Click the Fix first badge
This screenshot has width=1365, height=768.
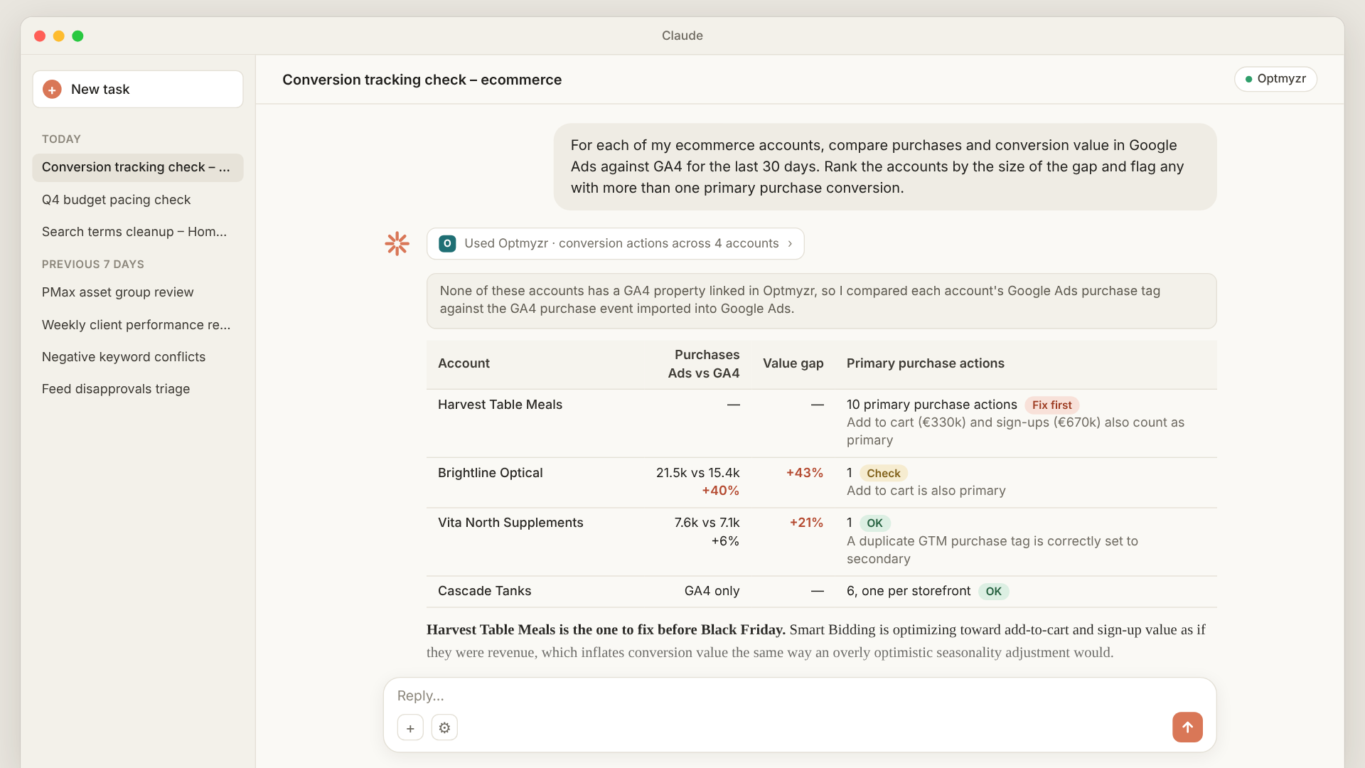[x=1051, y=405]
